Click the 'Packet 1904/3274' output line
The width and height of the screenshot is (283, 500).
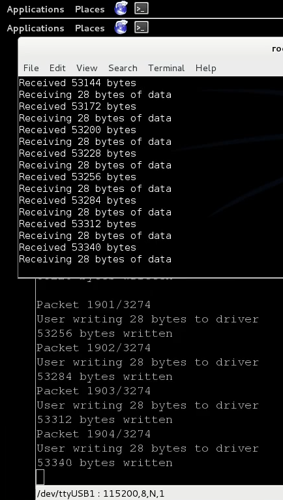click(93, 434)
